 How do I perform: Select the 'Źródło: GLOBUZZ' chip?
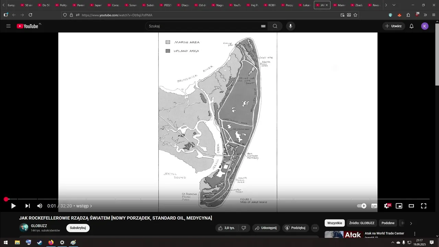tap(362, 223)
